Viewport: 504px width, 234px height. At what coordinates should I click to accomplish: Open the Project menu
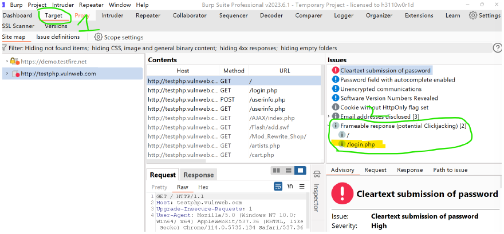(x=37, y=5)
